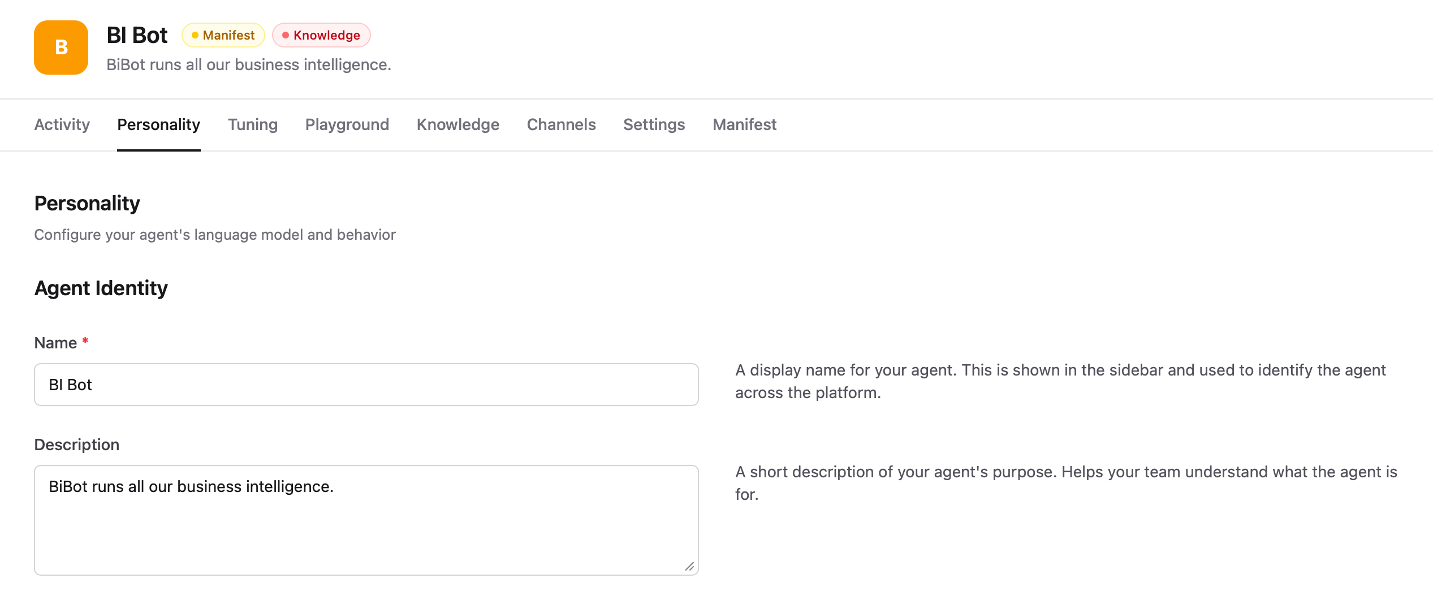Switch to the Manifest tab

click(x=744, y=124)
